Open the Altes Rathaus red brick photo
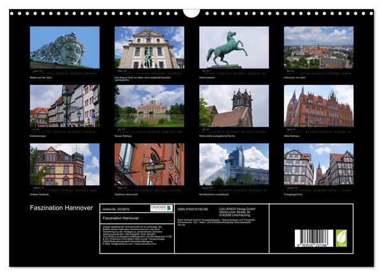The height and width of the screenshot is (276, 383). click(x=319, y=106)
